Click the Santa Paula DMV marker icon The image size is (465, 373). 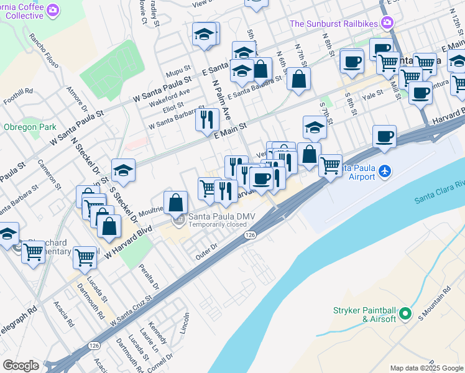(179, 220)
